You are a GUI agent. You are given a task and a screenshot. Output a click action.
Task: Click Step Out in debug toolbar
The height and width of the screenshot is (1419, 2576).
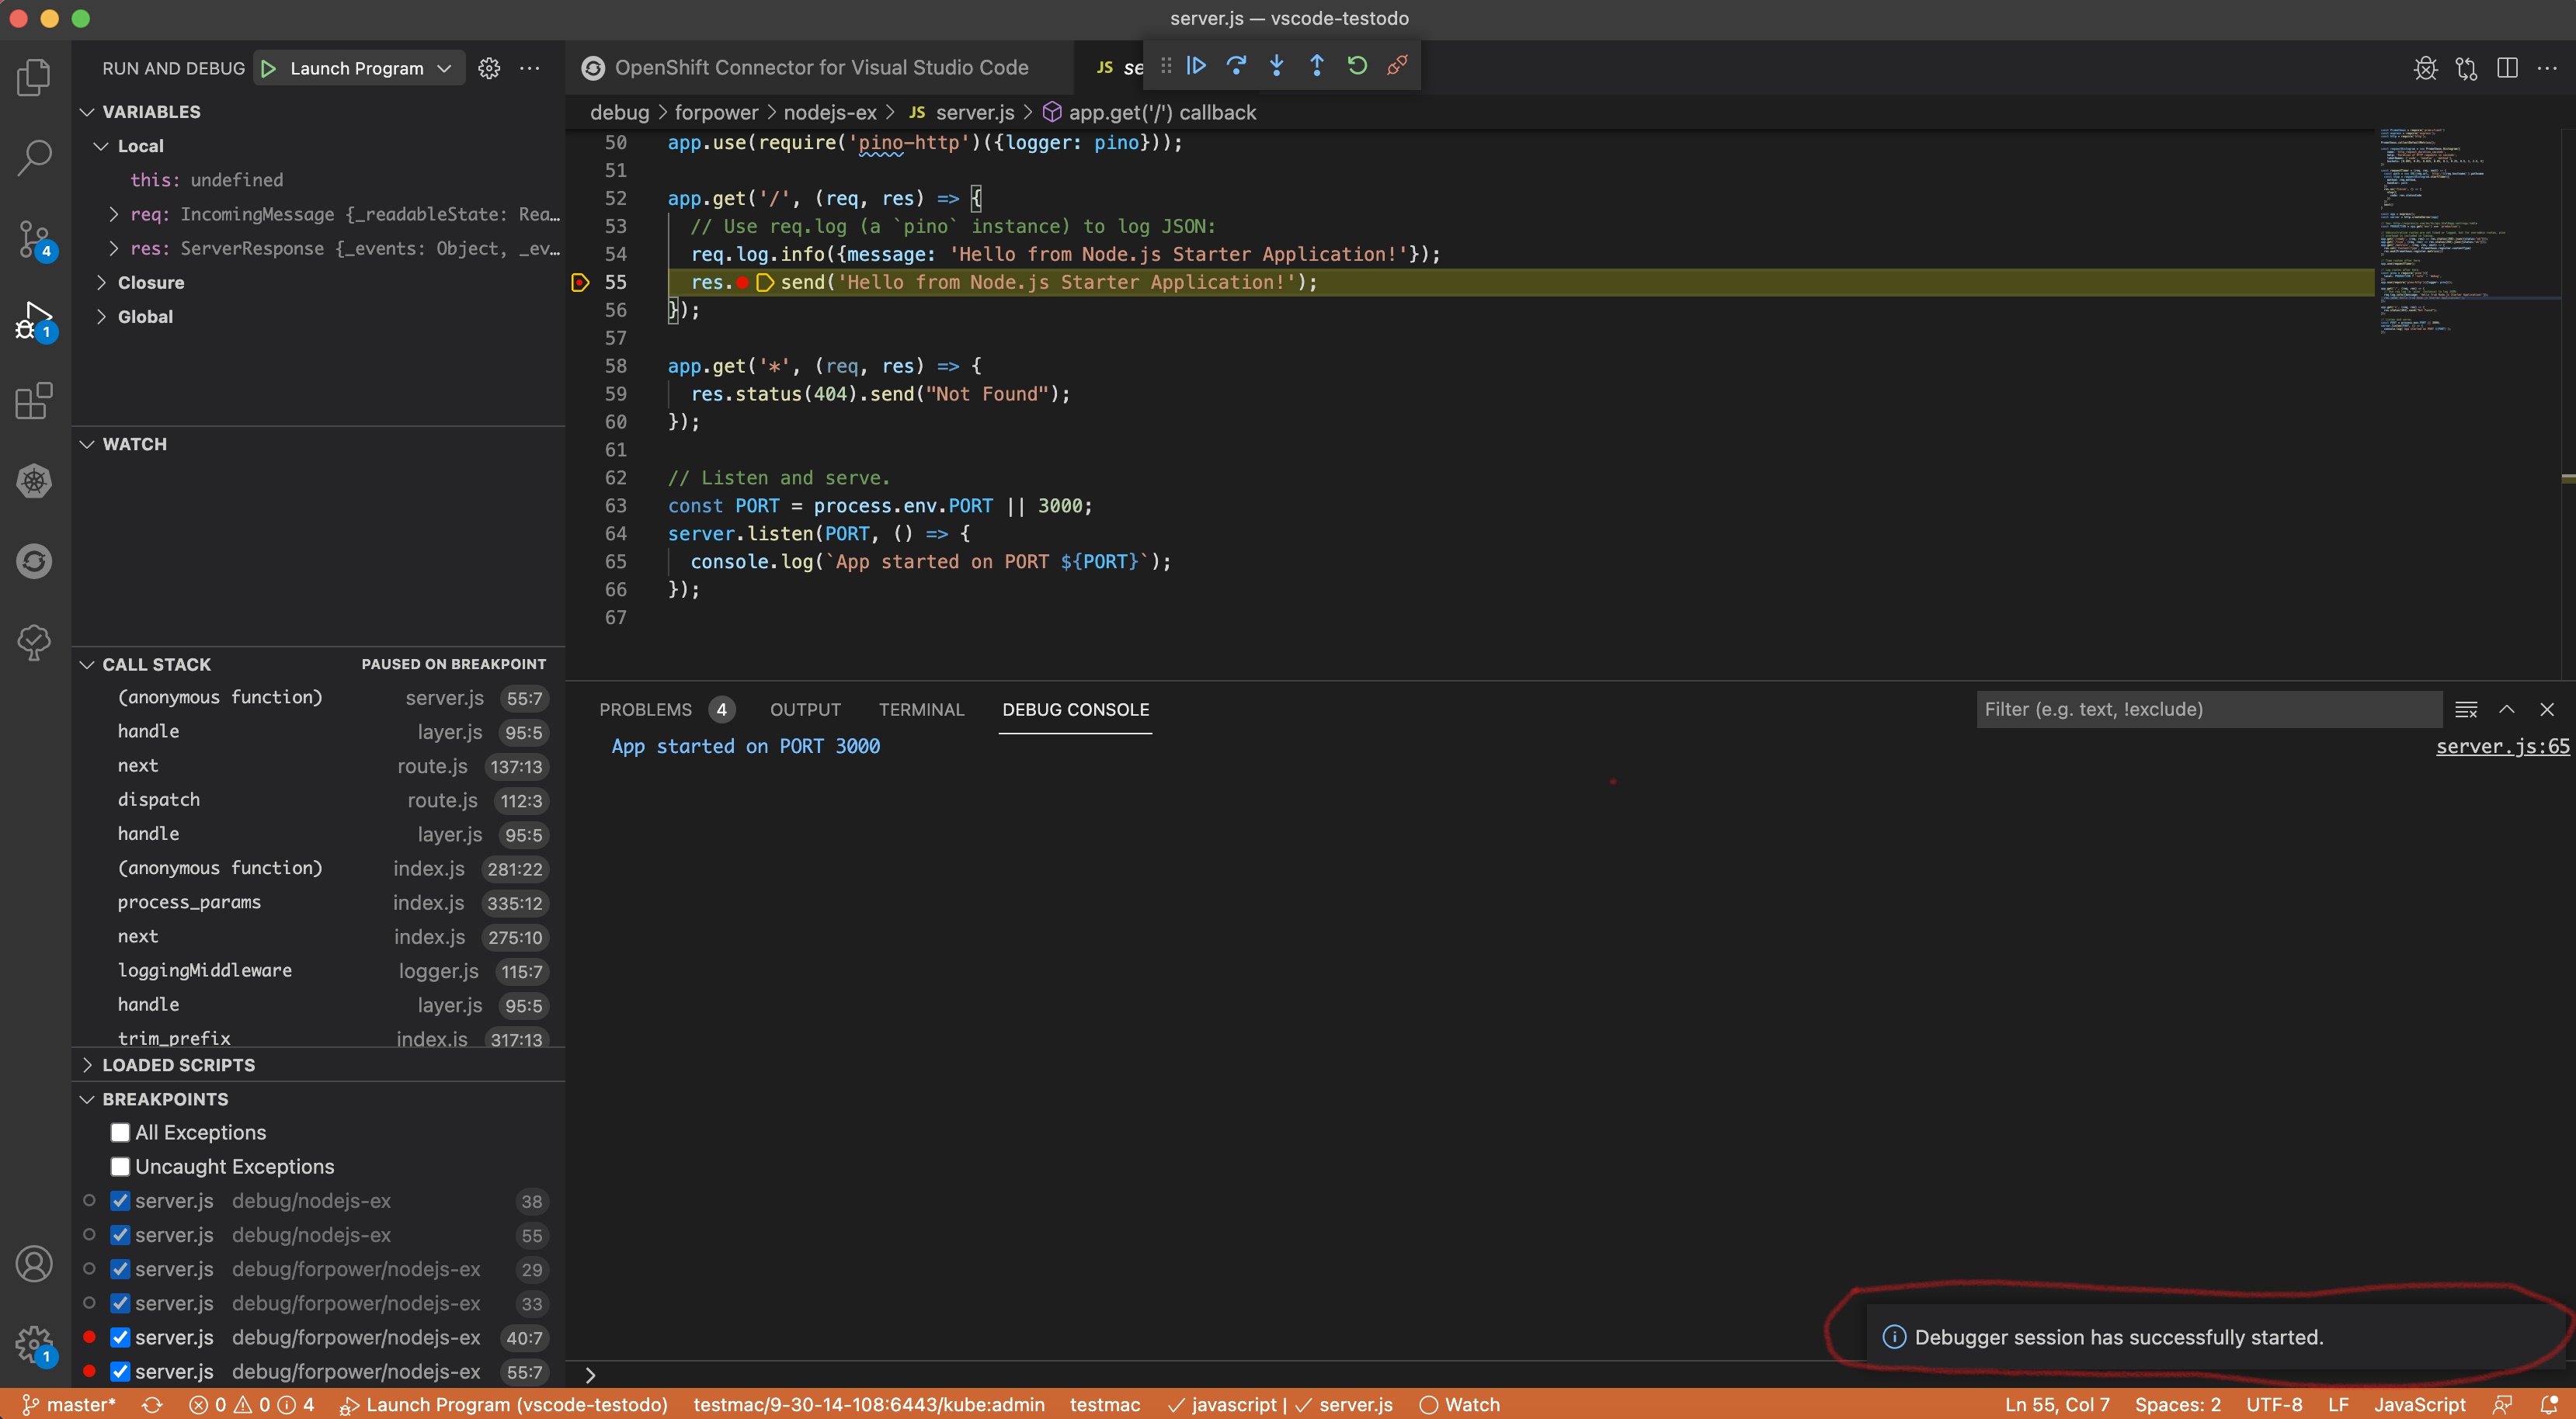coord(1317,66)
